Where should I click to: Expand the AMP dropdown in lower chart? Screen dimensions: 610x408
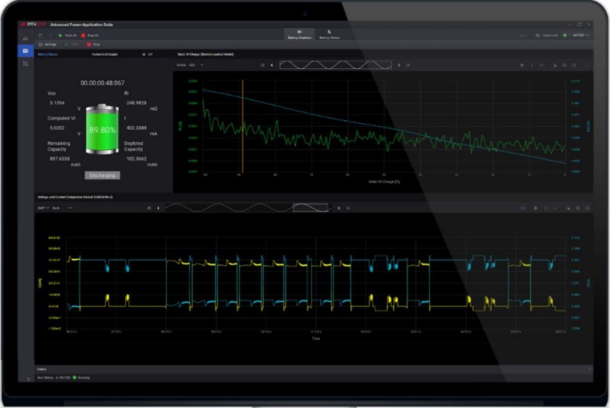[x=43, y=208]
